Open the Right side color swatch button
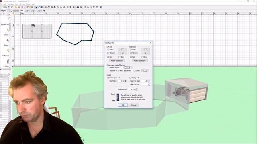The height and width of the screenshot is (144, 257). (145, 50)
